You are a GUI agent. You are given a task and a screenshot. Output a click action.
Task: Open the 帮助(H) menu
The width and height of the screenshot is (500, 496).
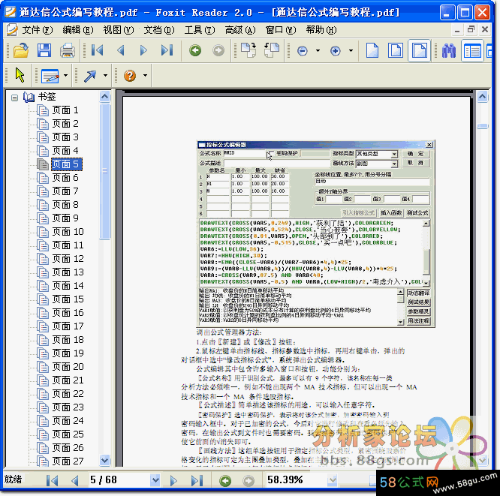pyautogui.click(x=321, y=30)
